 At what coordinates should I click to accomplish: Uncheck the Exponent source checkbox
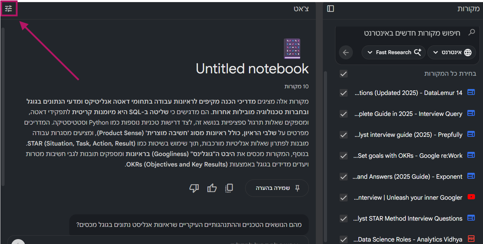click(x=344, y=177)
